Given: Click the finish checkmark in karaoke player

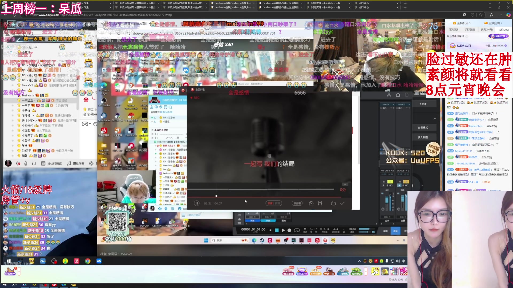Looking at the screenshot, I should [342, 203].
